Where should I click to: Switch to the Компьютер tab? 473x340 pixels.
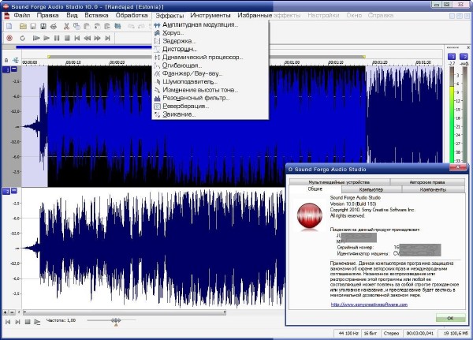pyautogui.click(x=371, y=189)
